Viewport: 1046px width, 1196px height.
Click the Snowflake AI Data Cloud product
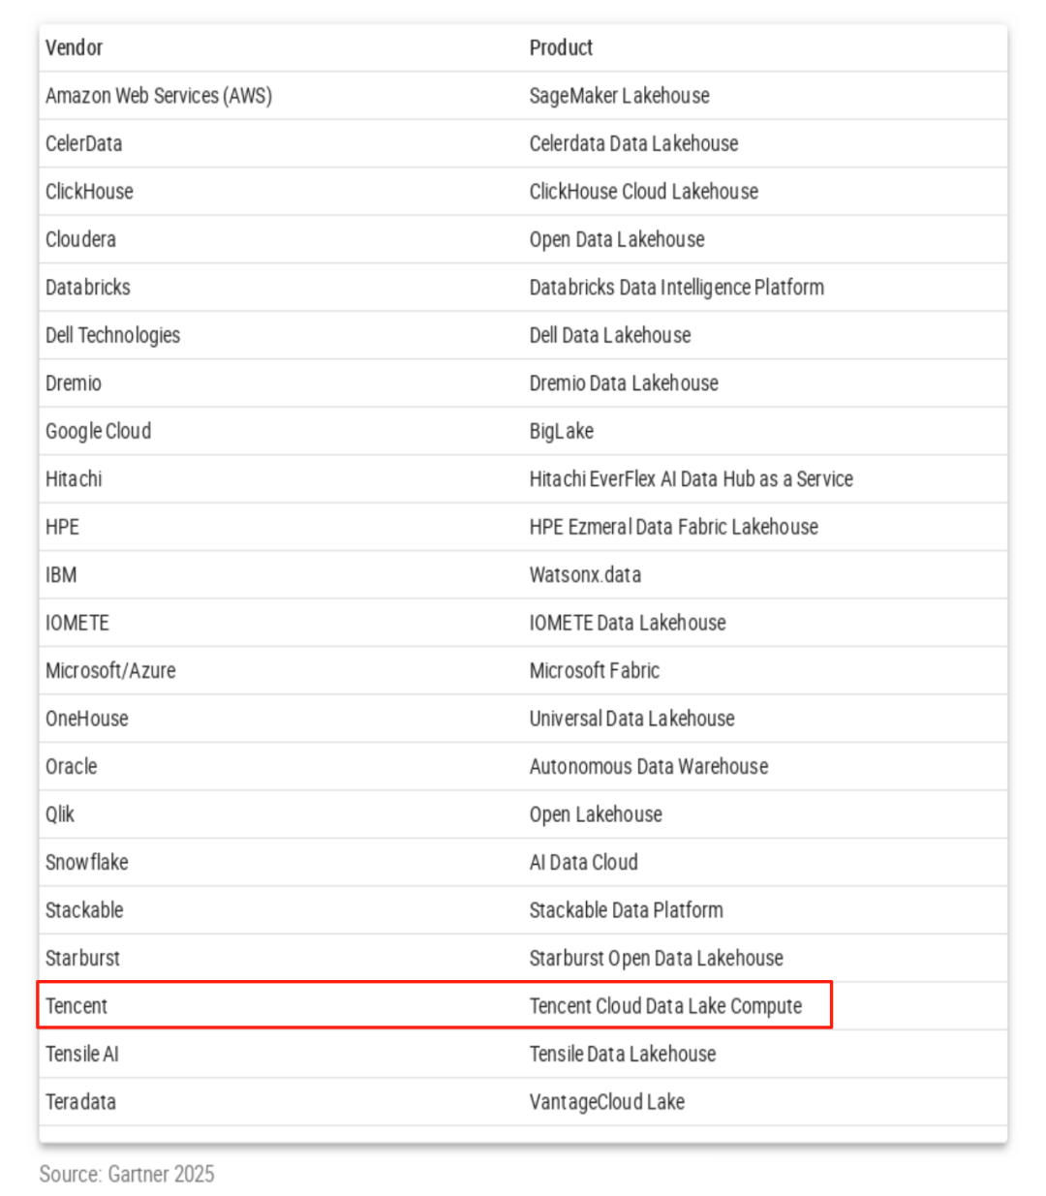(x=583, y=863)
